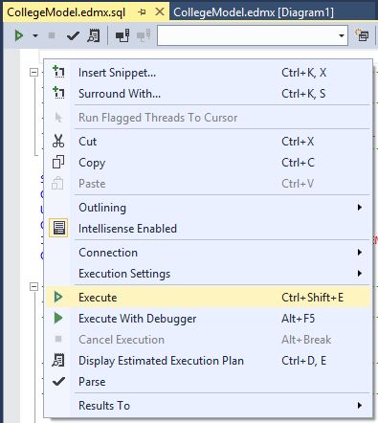The width and height of the screenshot is (378, 423).
Task: Expand the Outlining submenu arrow
Action: [x=360, y=208]
